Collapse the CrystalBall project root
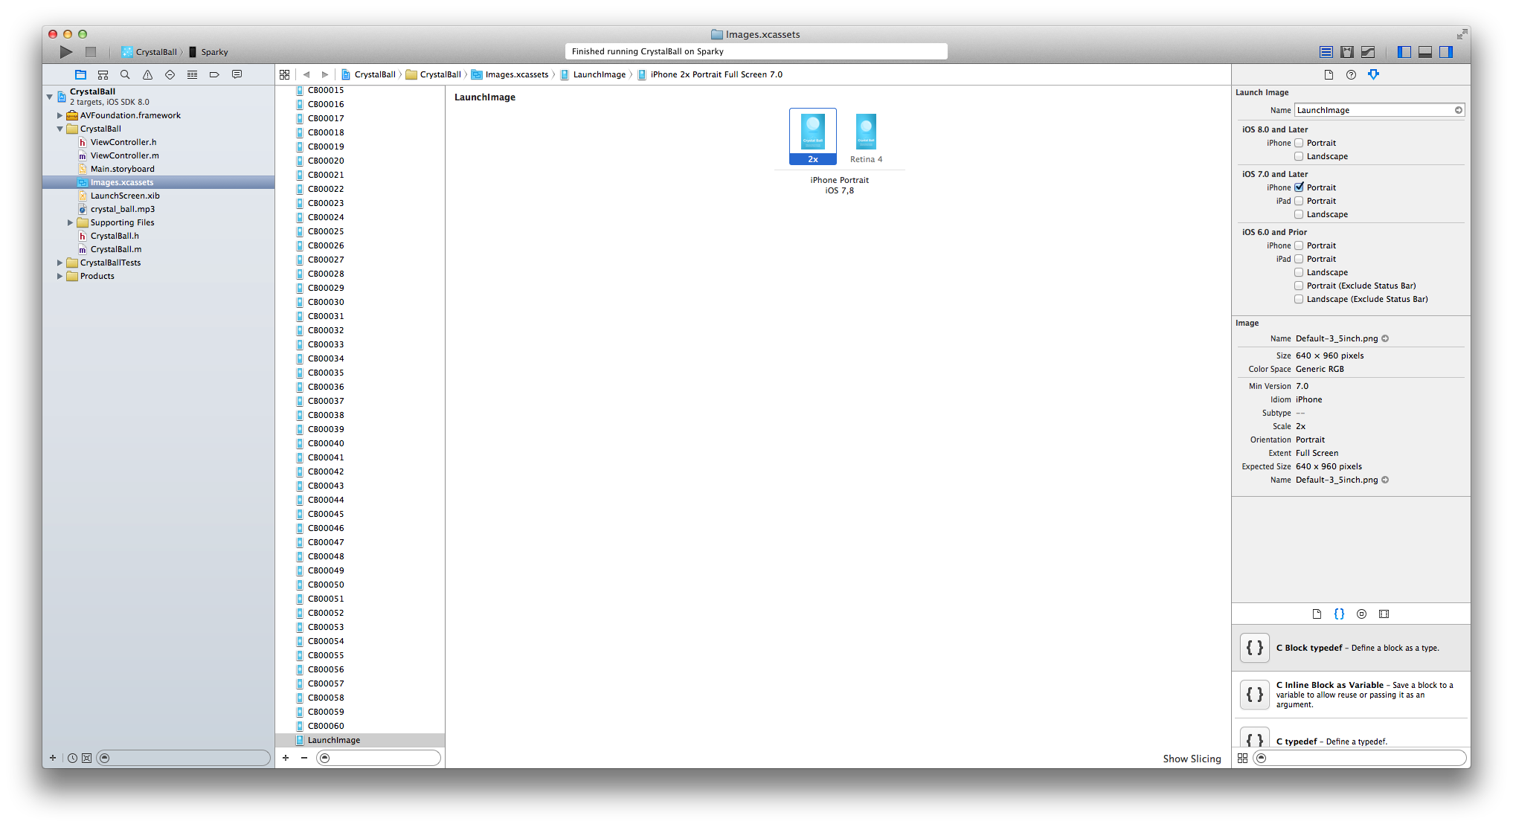Screen dimensions: 1513x827 pos(50,97)
